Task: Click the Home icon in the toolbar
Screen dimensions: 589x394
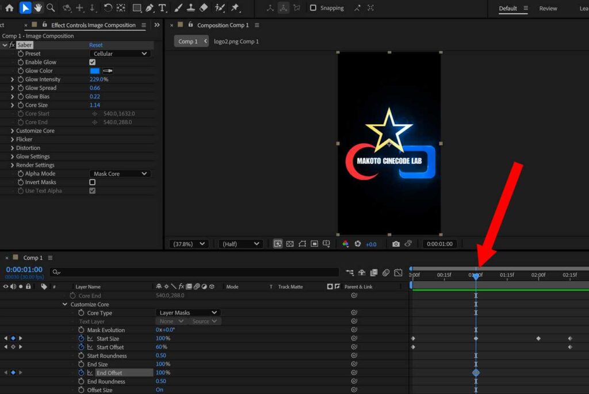Action: pyautogui.click(x=9, y=7)
